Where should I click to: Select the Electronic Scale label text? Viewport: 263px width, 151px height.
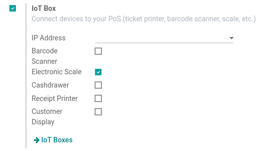click(56, 72)
